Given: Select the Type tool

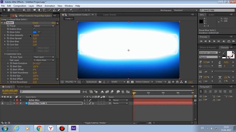Looking at the screenshot, I should (44, 10).
